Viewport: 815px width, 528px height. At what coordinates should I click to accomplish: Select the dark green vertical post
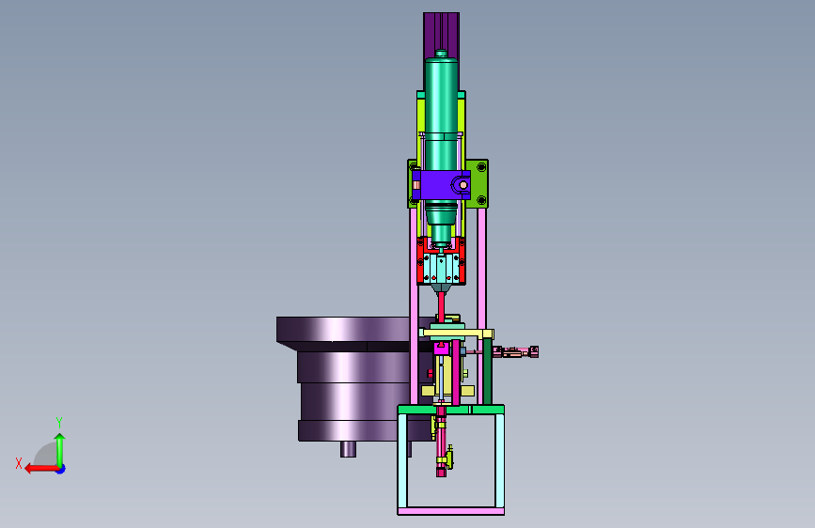point(487,371)
